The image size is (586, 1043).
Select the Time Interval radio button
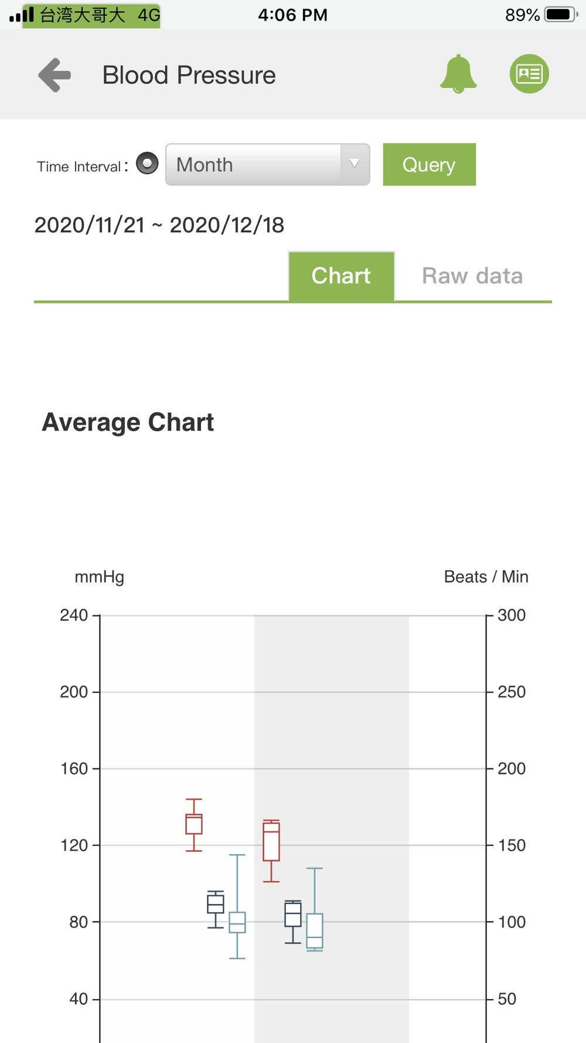click(x=147, y=163)
